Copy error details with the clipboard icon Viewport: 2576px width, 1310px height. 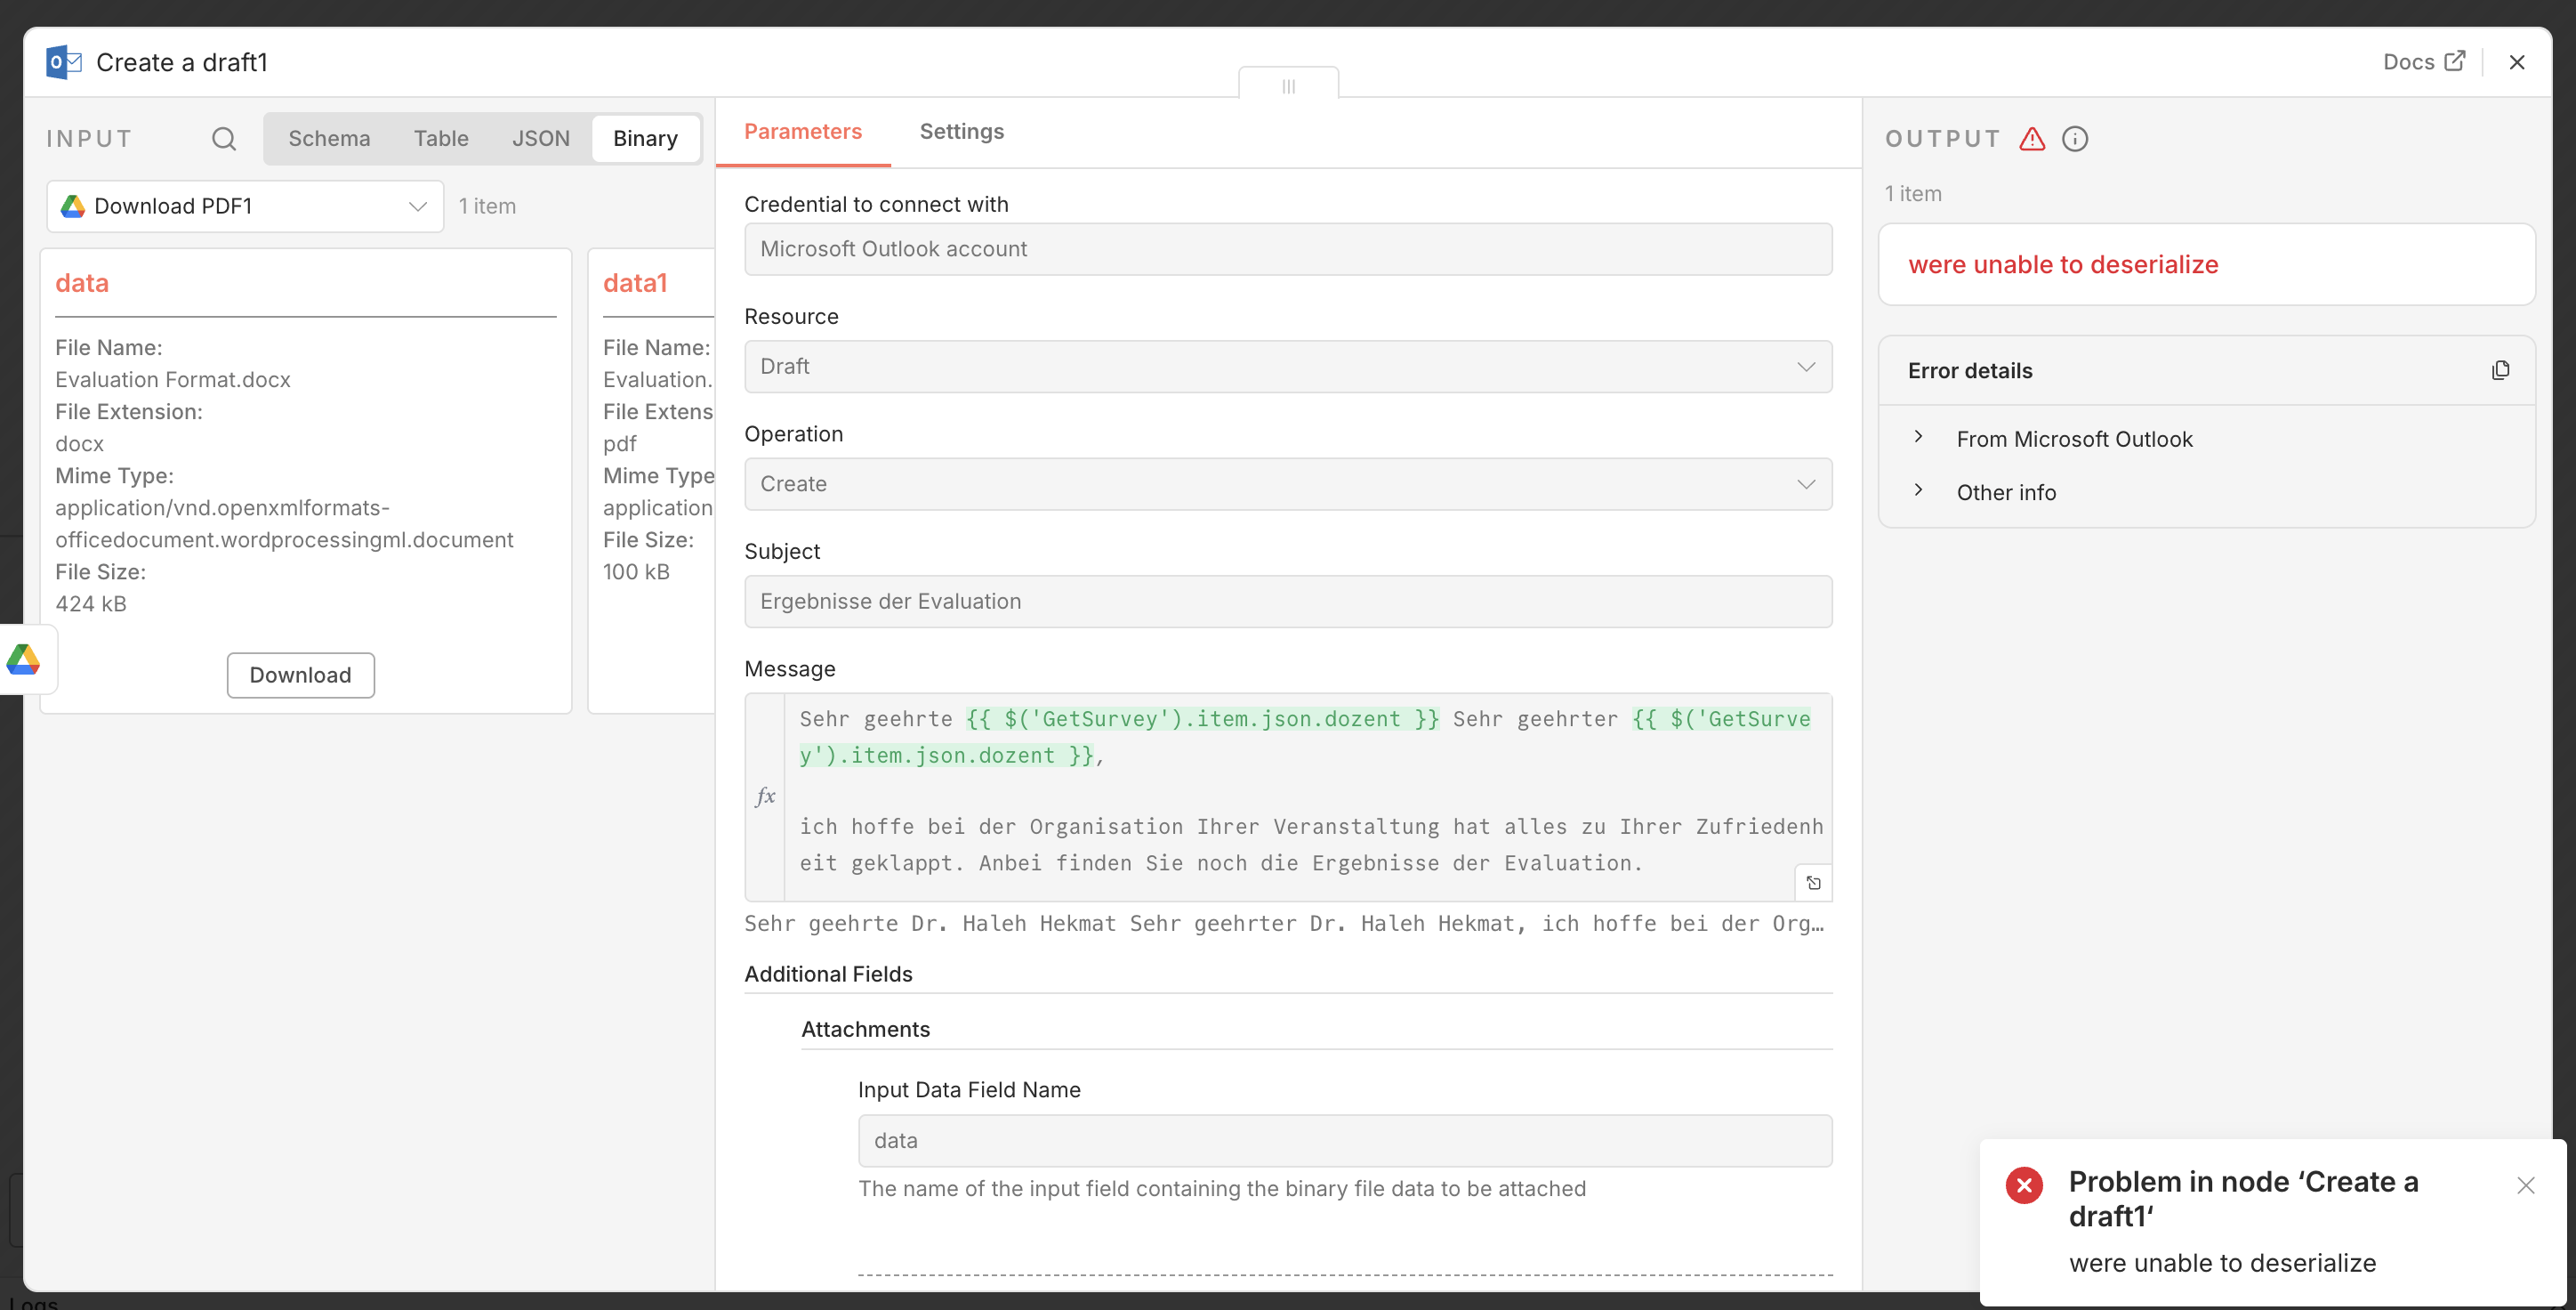2500,370
